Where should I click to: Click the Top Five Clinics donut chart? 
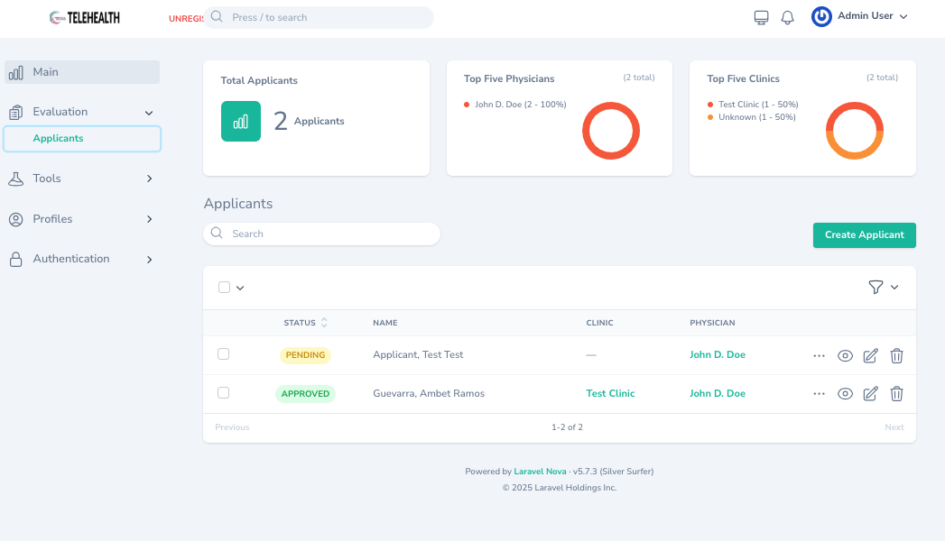pos(854,131)
